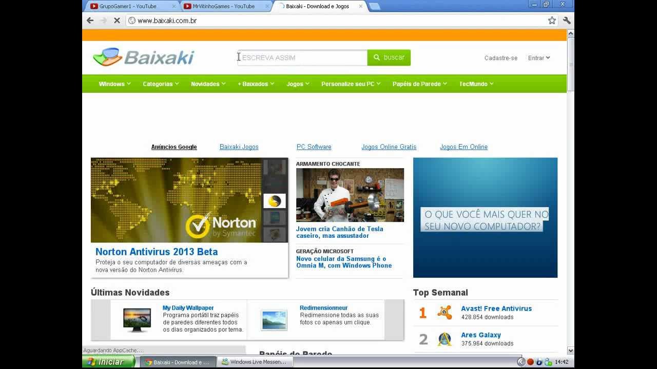Open Ares Galaxy download link
The image size is (657, 369).
pyautogui.click(x=481, y=335)
